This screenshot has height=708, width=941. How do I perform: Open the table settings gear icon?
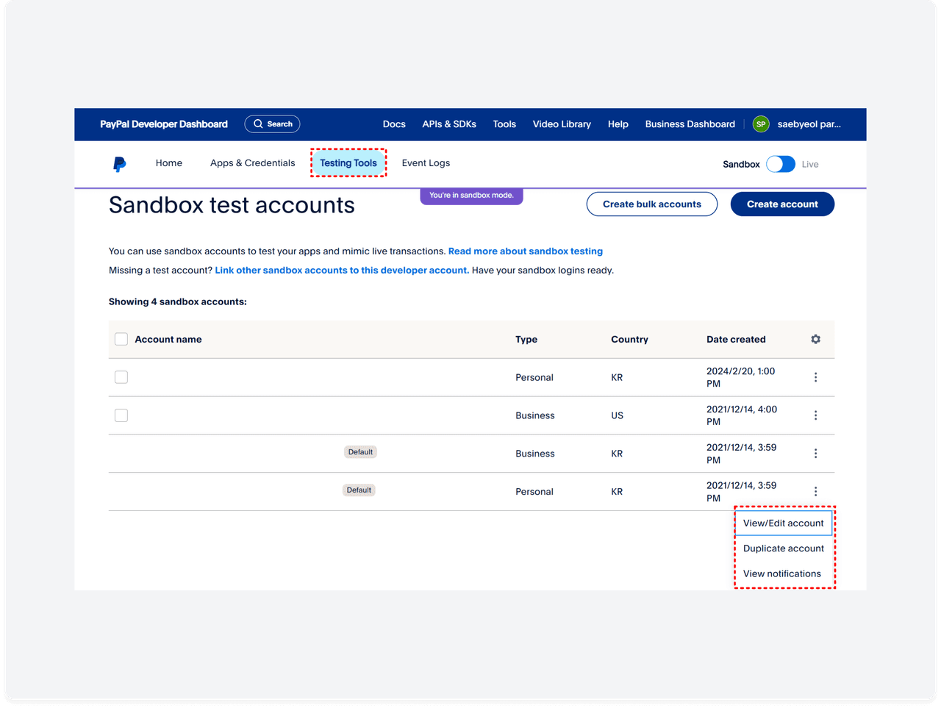tap(815, 339)
